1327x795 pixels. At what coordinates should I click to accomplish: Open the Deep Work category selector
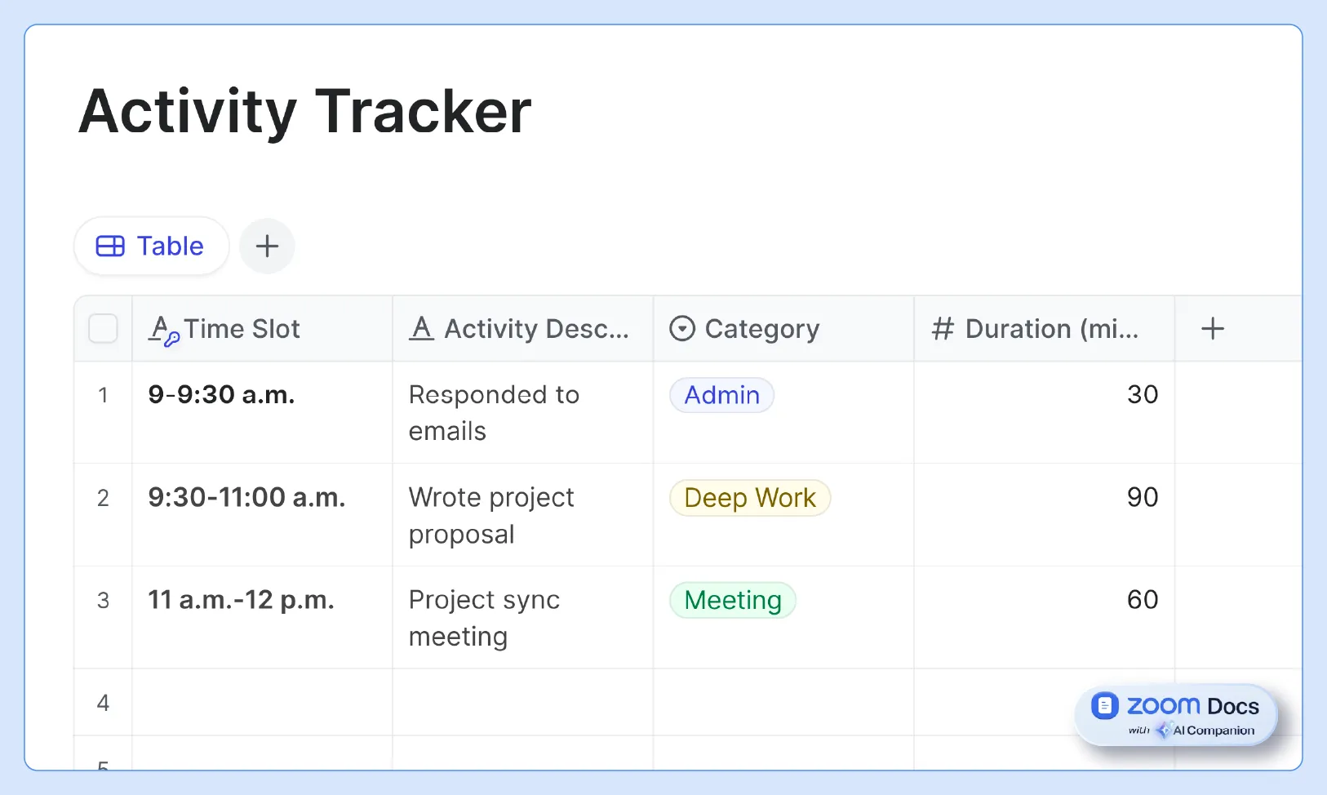click(x=749, y=498)
